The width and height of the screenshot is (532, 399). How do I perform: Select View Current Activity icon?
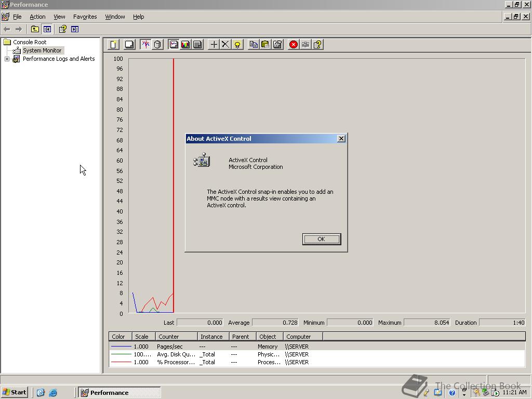pyautogui.click(x=145, y=45)
